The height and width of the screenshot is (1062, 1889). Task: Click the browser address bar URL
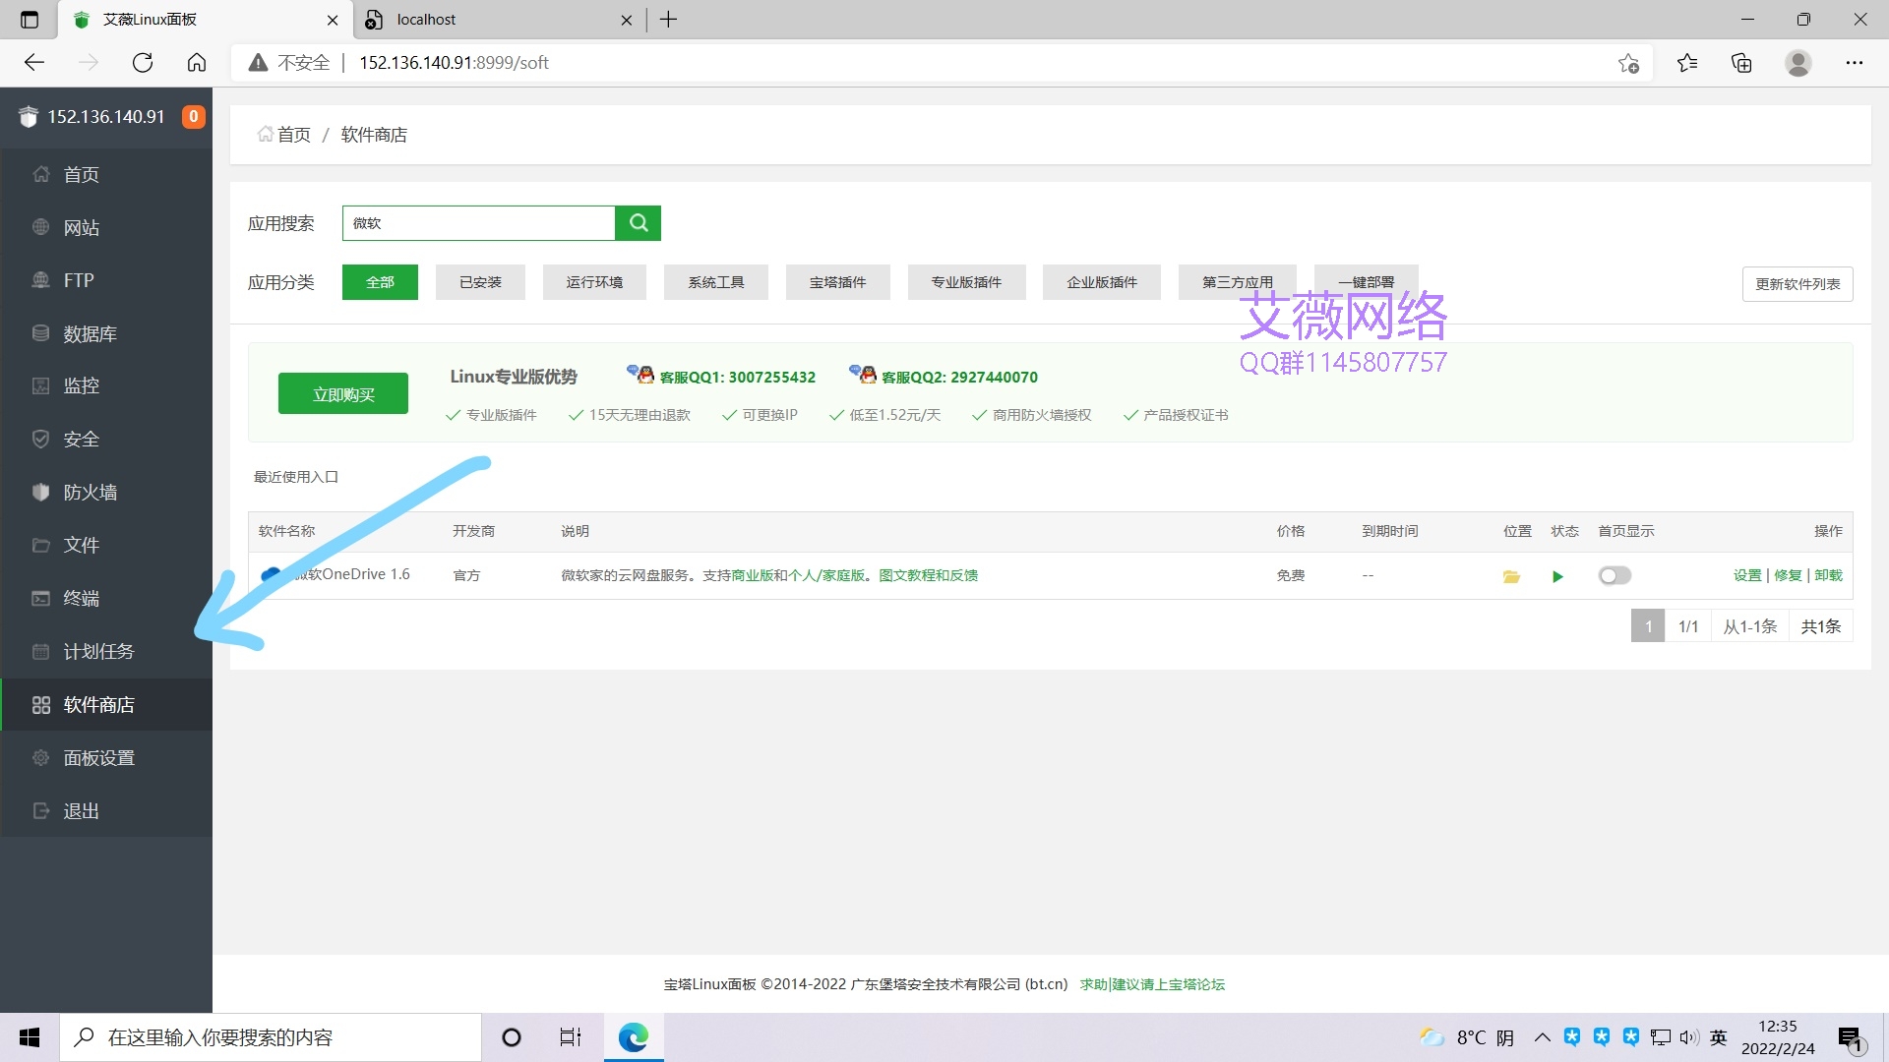tap(454, 63)
